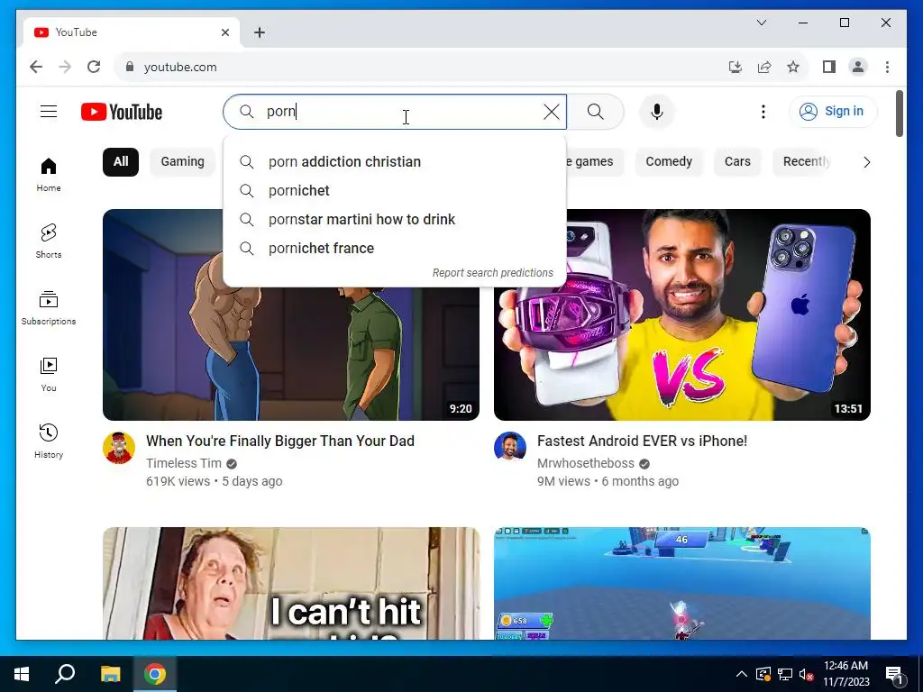Click the Sign in button
The image size is (923, 692).
(833, 111)
